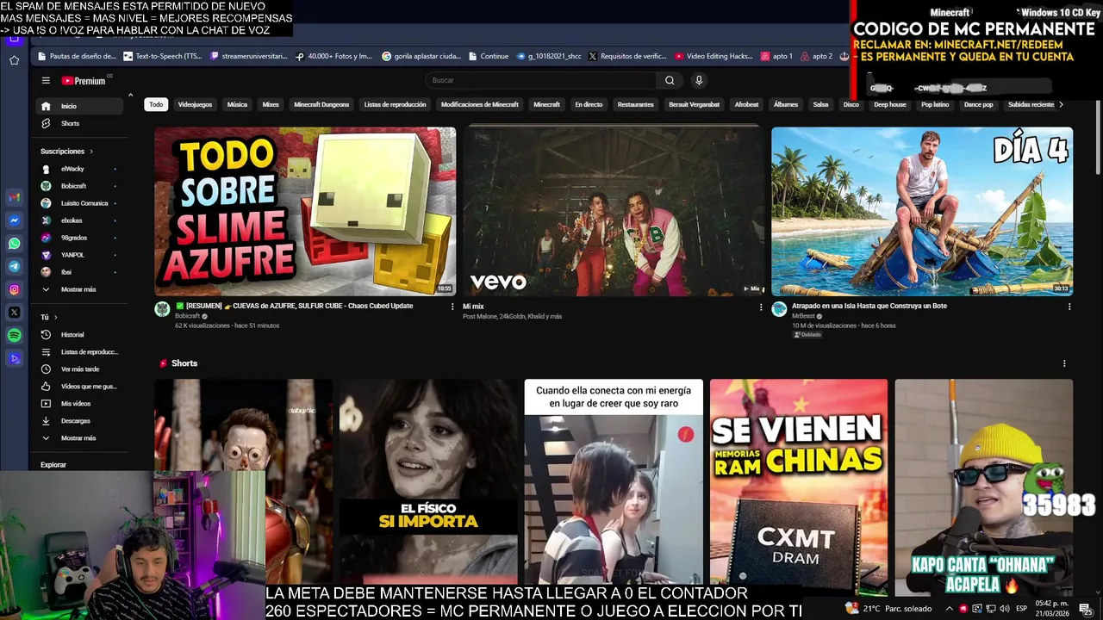Open options menu for Slime Azufre video
Image resolution: width=1103 pixels, height=620 pixels.
tap(452, 307)
